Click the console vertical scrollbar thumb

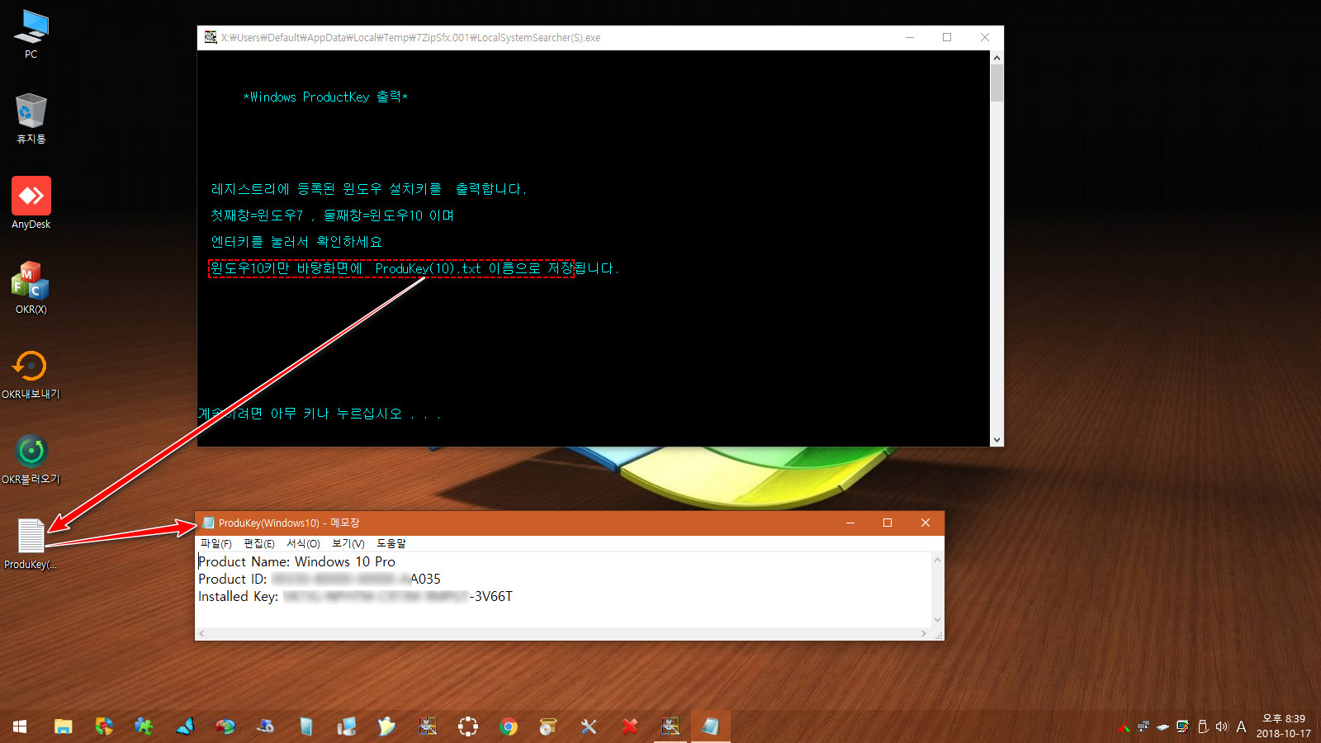[997, 83]
